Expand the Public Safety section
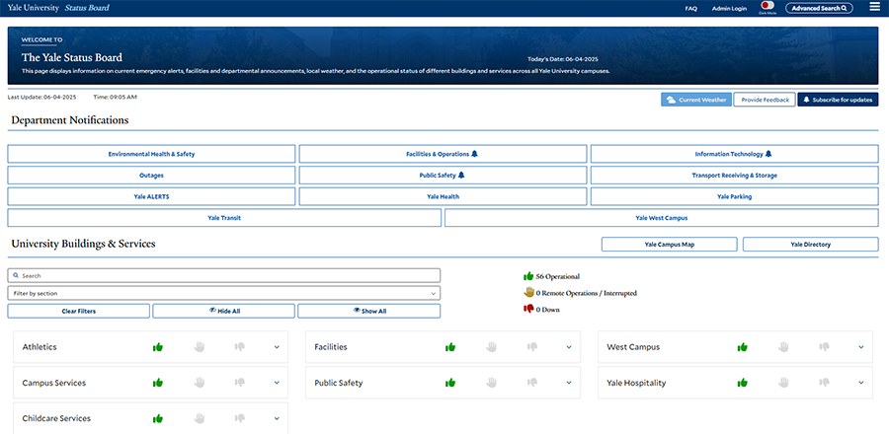 (569, 383)
